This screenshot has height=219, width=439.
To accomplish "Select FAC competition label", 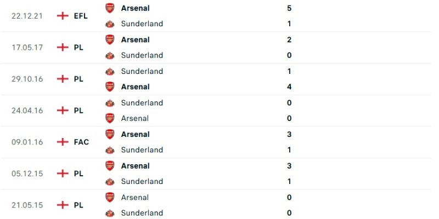I will pyautogui.click(x=81, y=142).
